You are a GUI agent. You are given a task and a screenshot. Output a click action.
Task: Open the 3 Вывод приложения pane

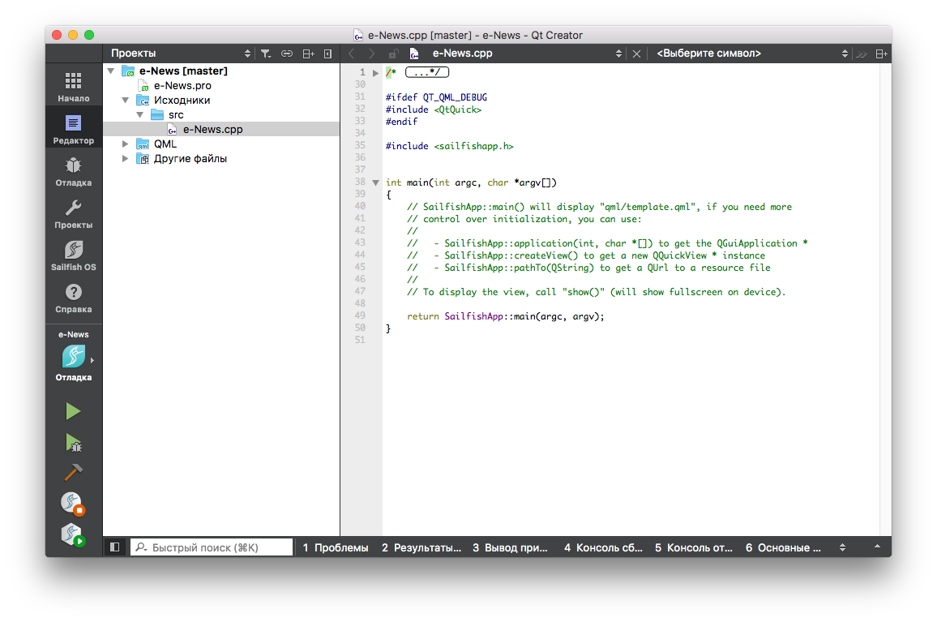coord(510,547)
